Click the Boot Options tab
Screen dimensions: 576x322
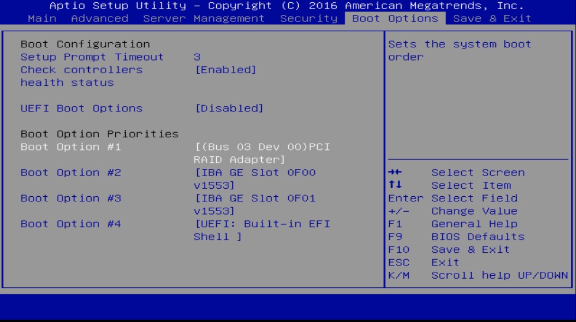click(x=396, y=18)
